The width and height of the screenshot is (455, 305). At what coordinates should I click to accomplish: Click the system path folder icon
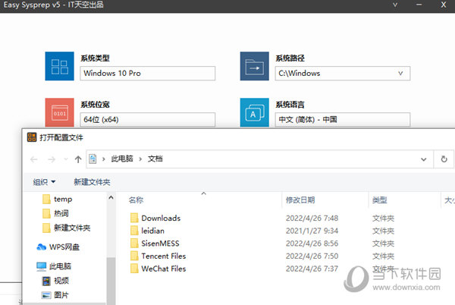click(x=255, y=66)
